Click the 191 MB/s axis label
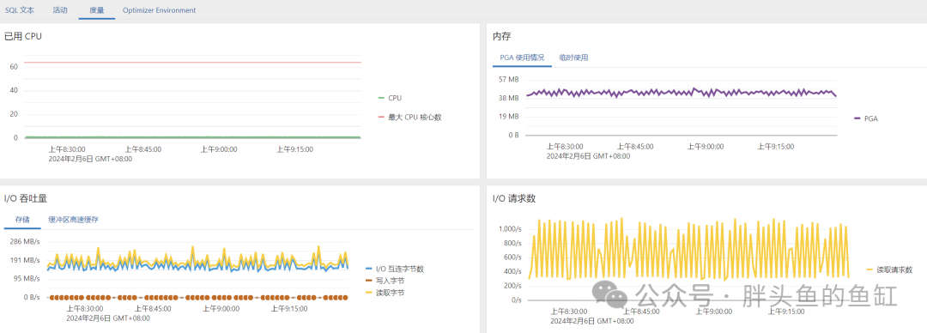 pos(26,260)
